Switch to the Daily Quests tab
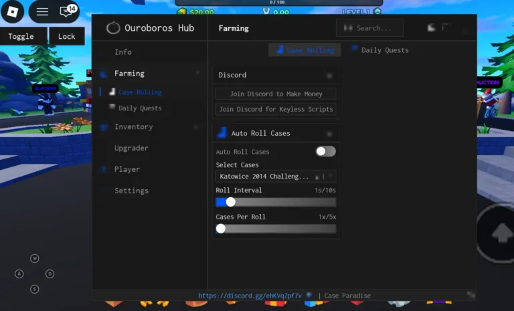Viewport: 514px width, 311px height. 380,49
